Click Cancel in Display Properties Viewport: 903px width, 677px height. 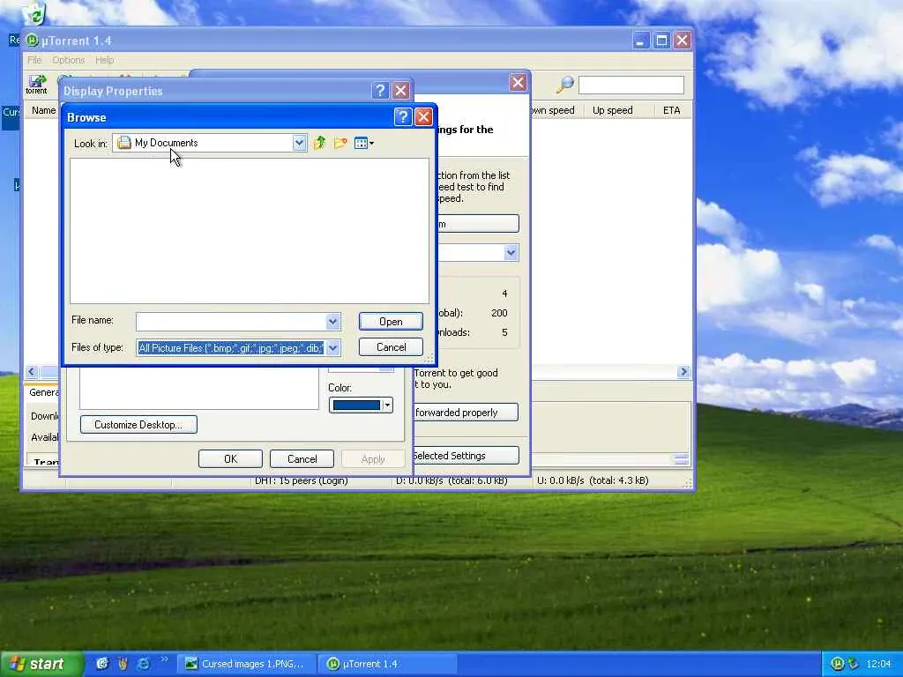coord(302,458)
